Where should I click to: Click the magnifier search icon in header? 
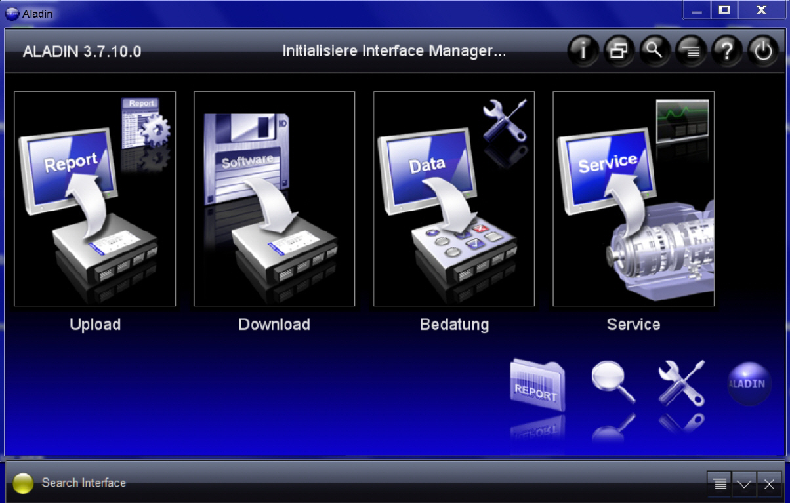(654, 51)
